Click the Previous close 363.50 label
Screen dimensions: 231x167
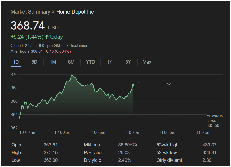point(215,120)
